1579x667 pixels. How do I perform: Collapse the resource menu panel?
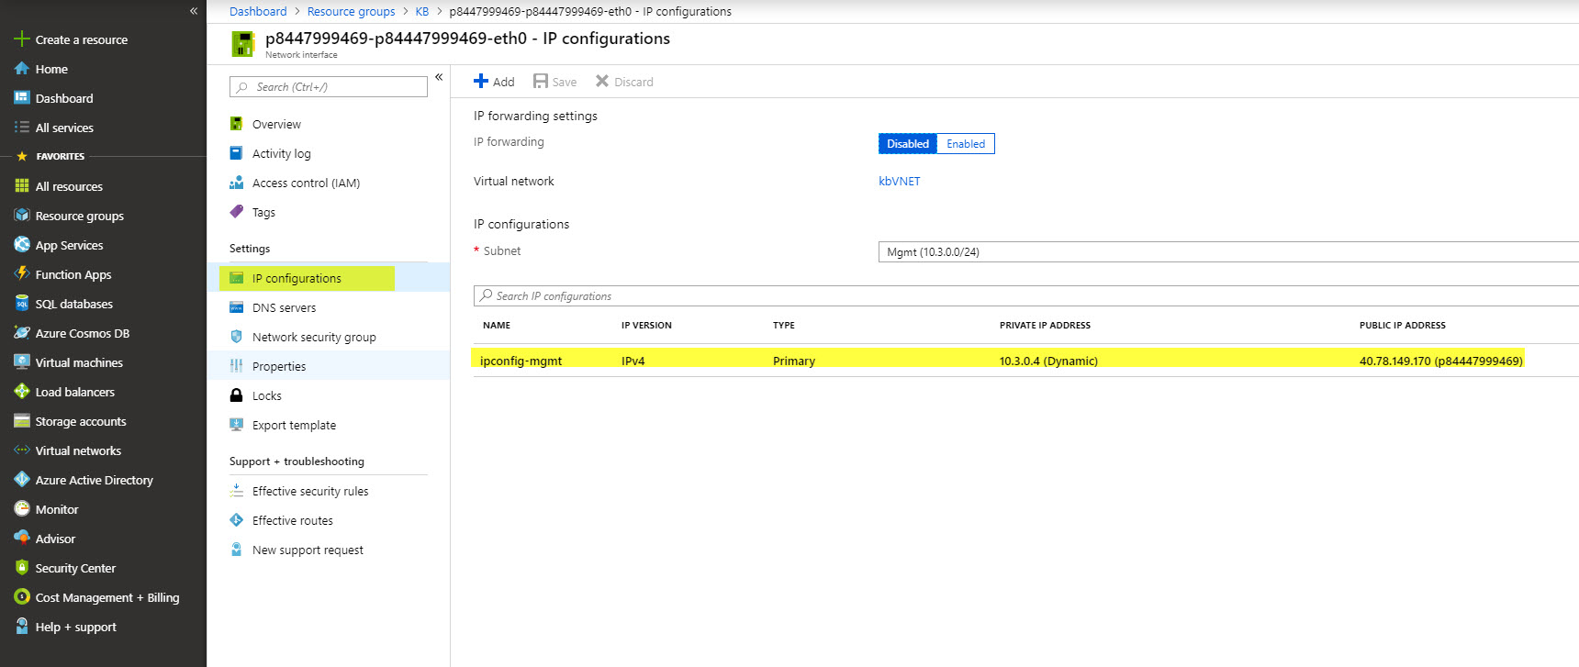click(439, 77)
